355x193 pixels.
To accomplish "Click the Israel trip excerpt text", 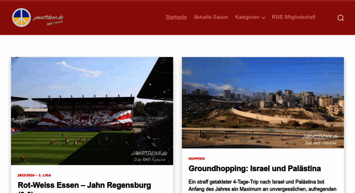I will click(x=262, y=186).
